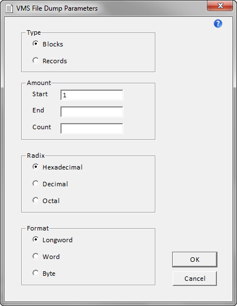Click into the Start input field

(x=92, y=95)
